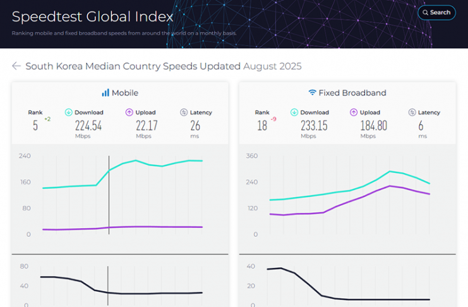468x307 pixels.
Task: Click the Mobile rank value 5
Action: pos(35,126)
